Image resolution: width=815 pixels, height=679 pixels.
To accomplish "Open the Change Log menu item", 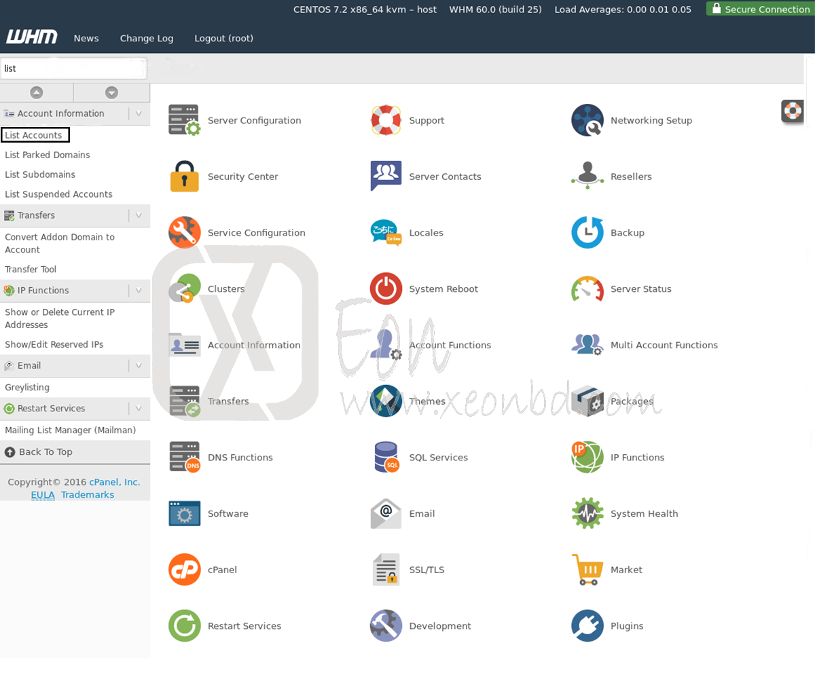I will [x=147, y=38].
